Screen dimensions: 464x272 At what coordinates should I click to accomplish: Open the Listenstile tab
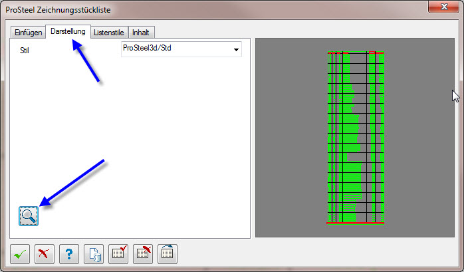pyautogui.click(x=109, y=33)
